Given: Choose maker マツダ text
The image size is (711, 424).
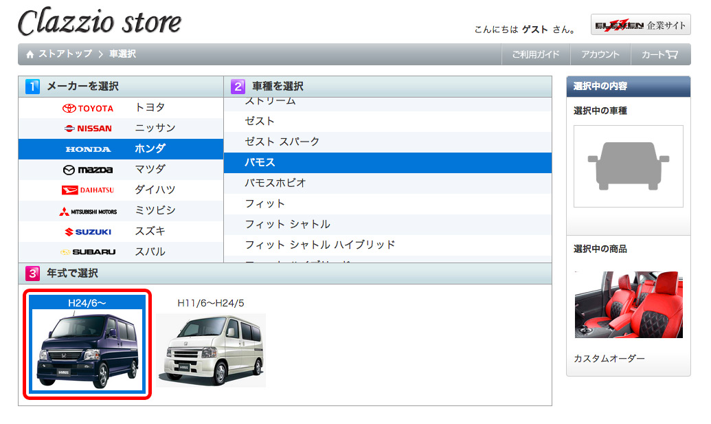Looking at the screenshot, I should (150, 170).
